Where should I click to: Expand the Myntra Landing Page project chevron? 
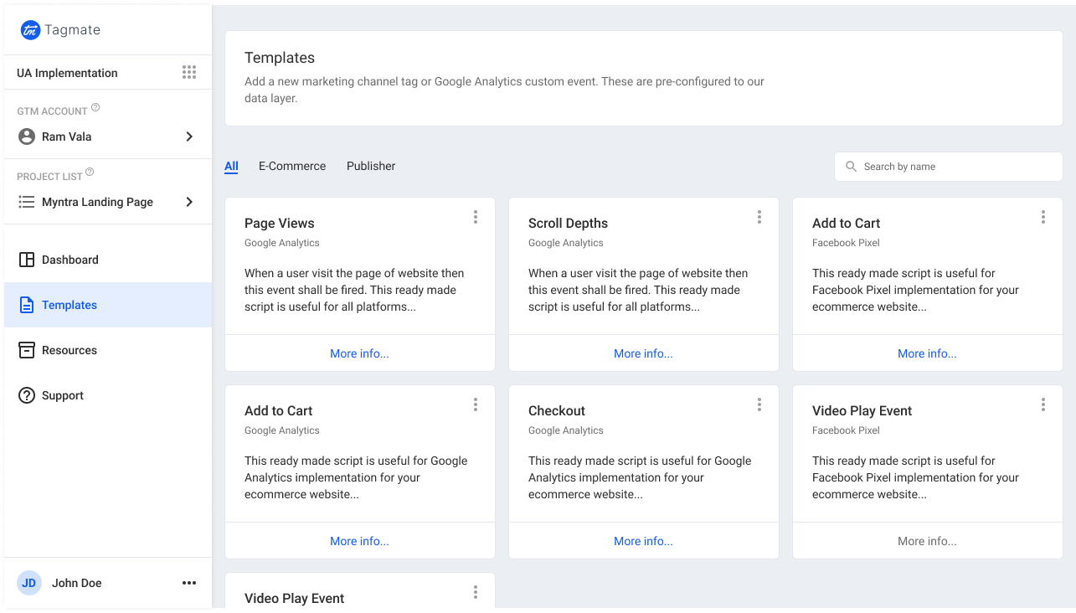[189, 202]
